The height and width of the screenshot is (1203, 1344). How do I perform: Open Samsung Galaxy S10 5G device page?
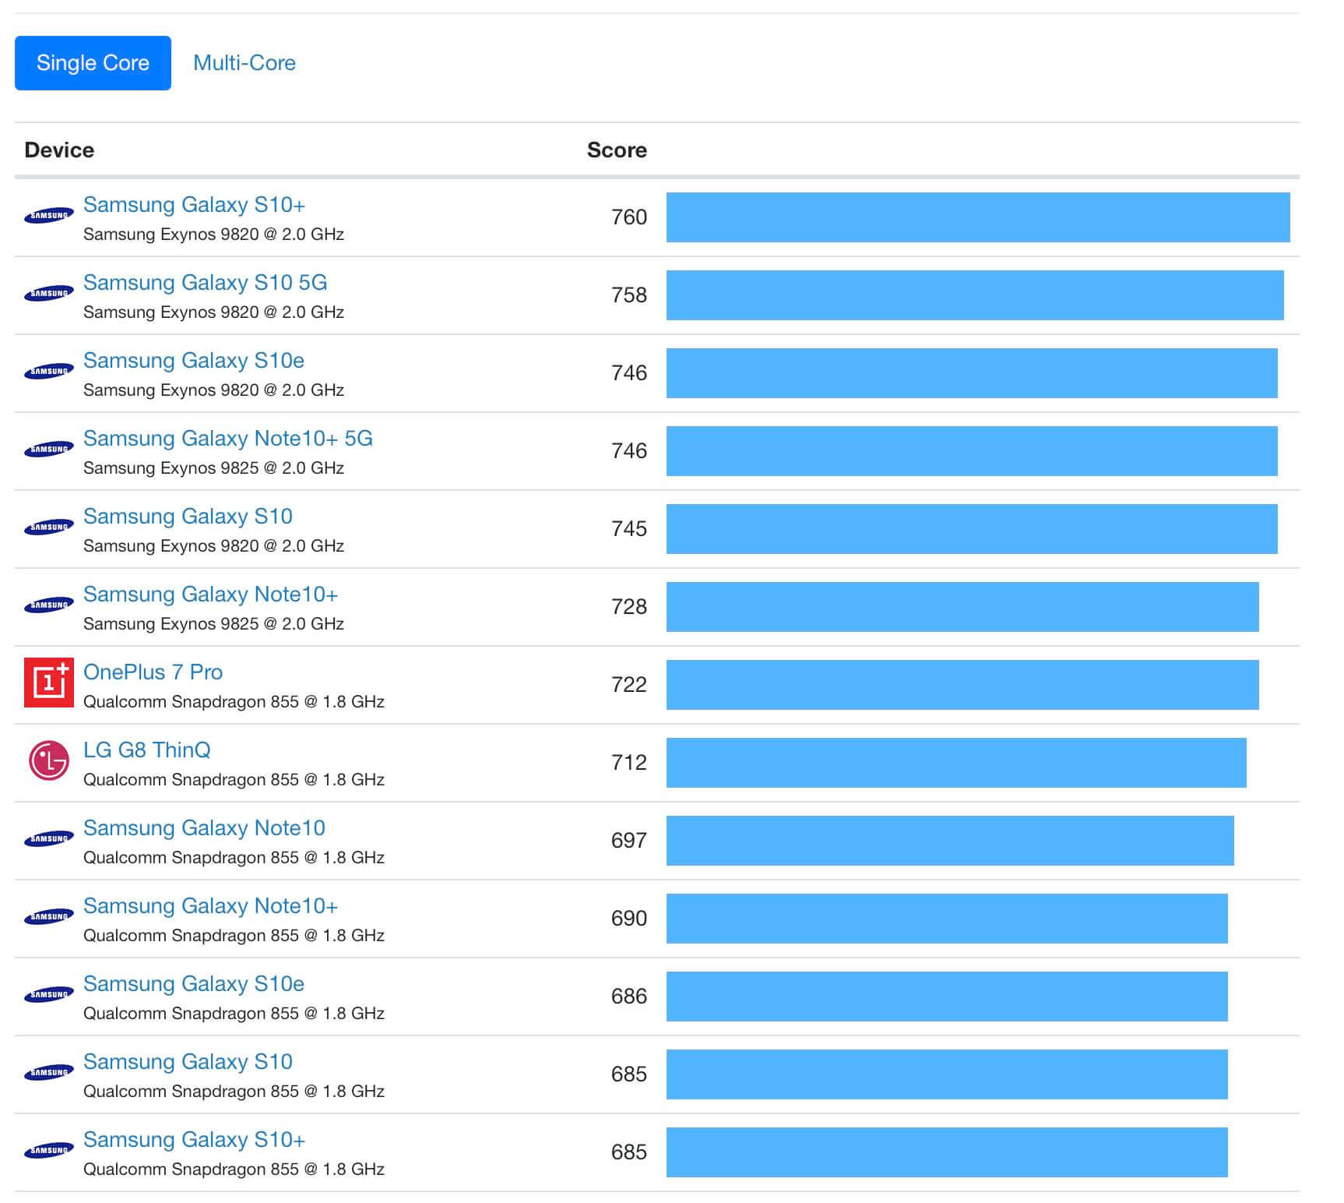pyautogui.click(x=205, y=282)
